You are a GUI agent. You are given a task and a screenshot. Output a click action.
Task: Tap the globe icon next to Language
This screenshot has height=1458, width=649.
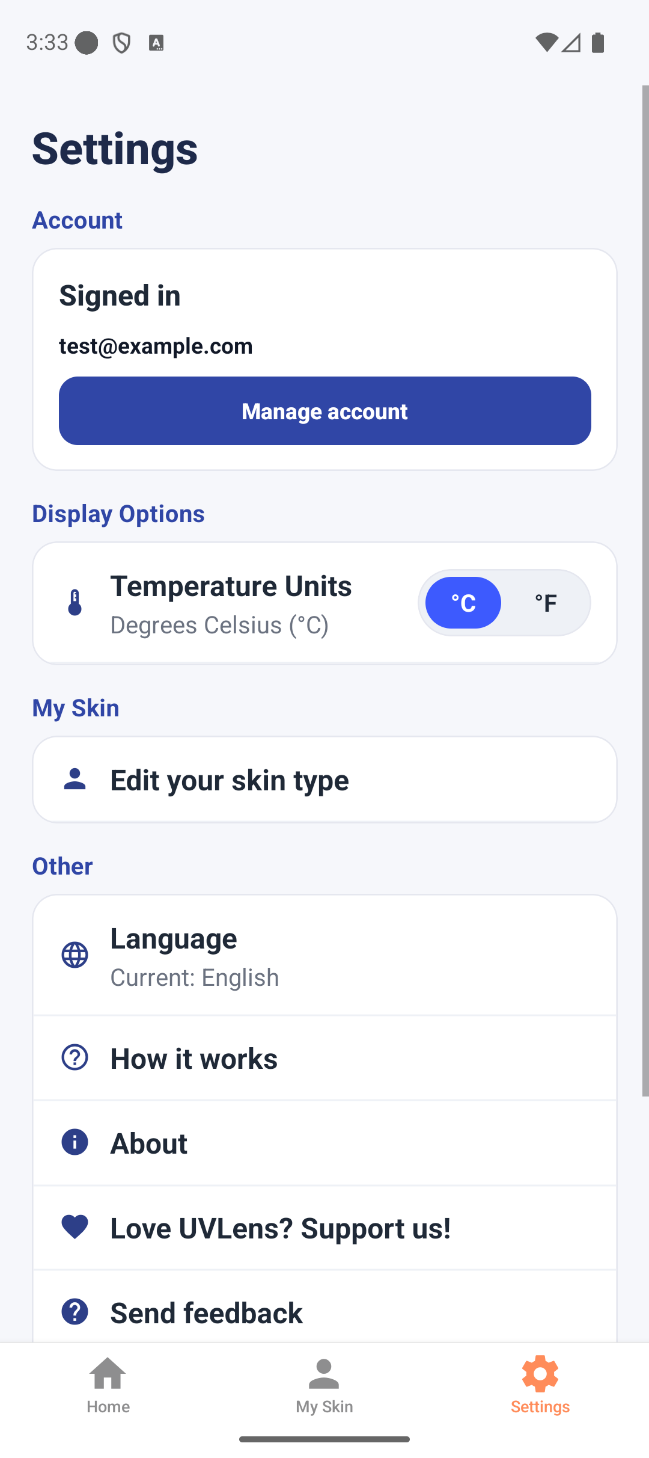click(75, 955)
